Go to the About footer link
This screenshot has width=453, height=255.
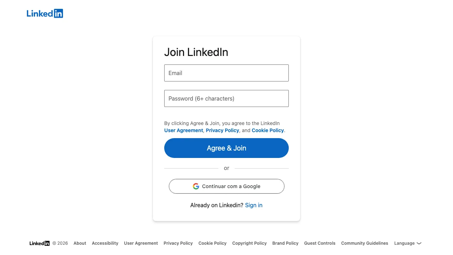(80, 243)
